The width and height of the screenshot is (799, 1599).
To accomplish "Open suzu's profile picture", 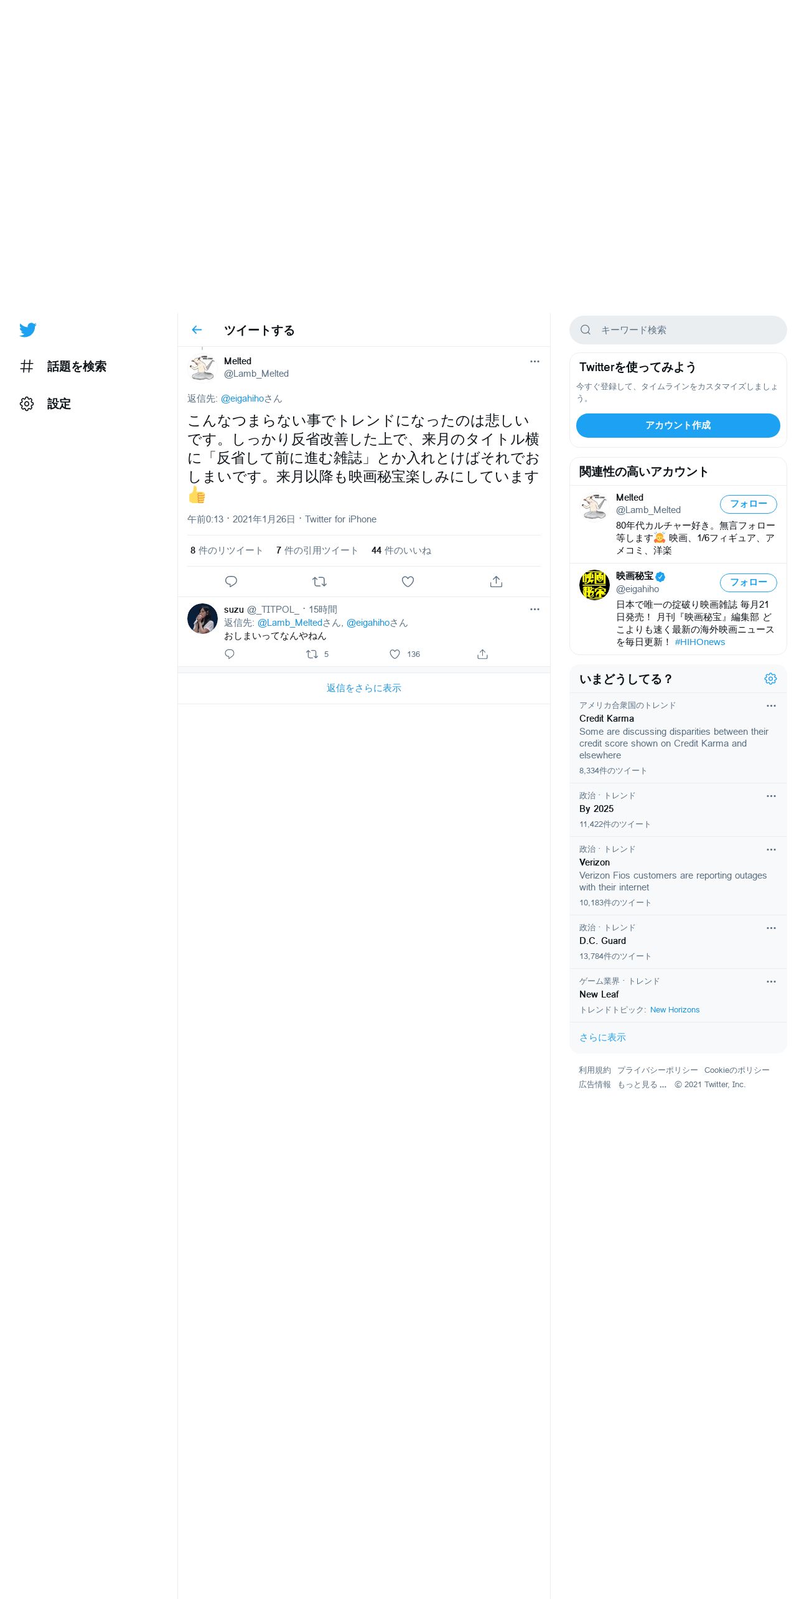I will (202, 618).
